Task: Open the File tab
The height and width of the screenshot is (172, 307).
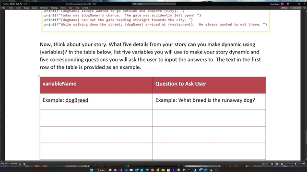Action: click(4, 8)
